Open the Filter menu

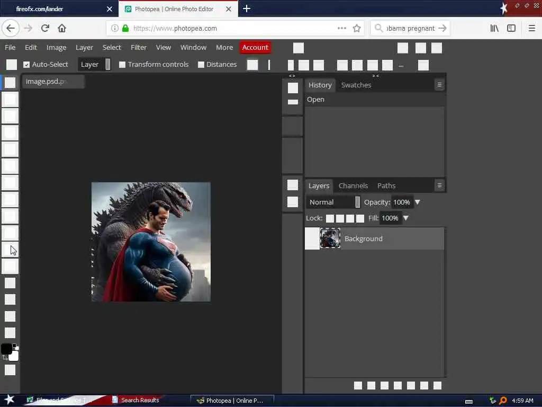pyautogui.click(x=139, y=47)
